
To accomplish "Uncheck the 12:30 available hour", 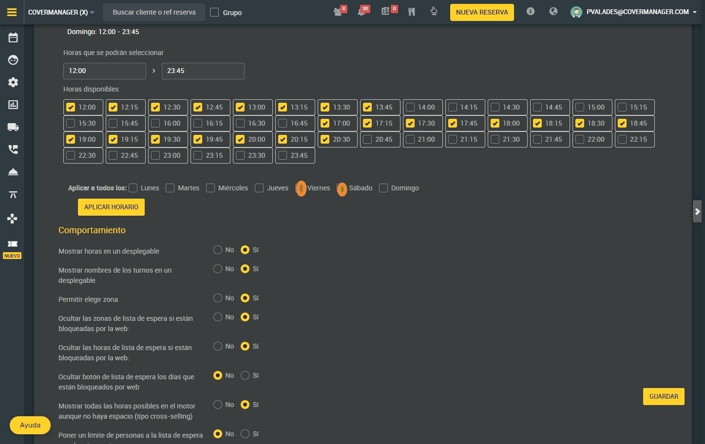I will point(155,107).
